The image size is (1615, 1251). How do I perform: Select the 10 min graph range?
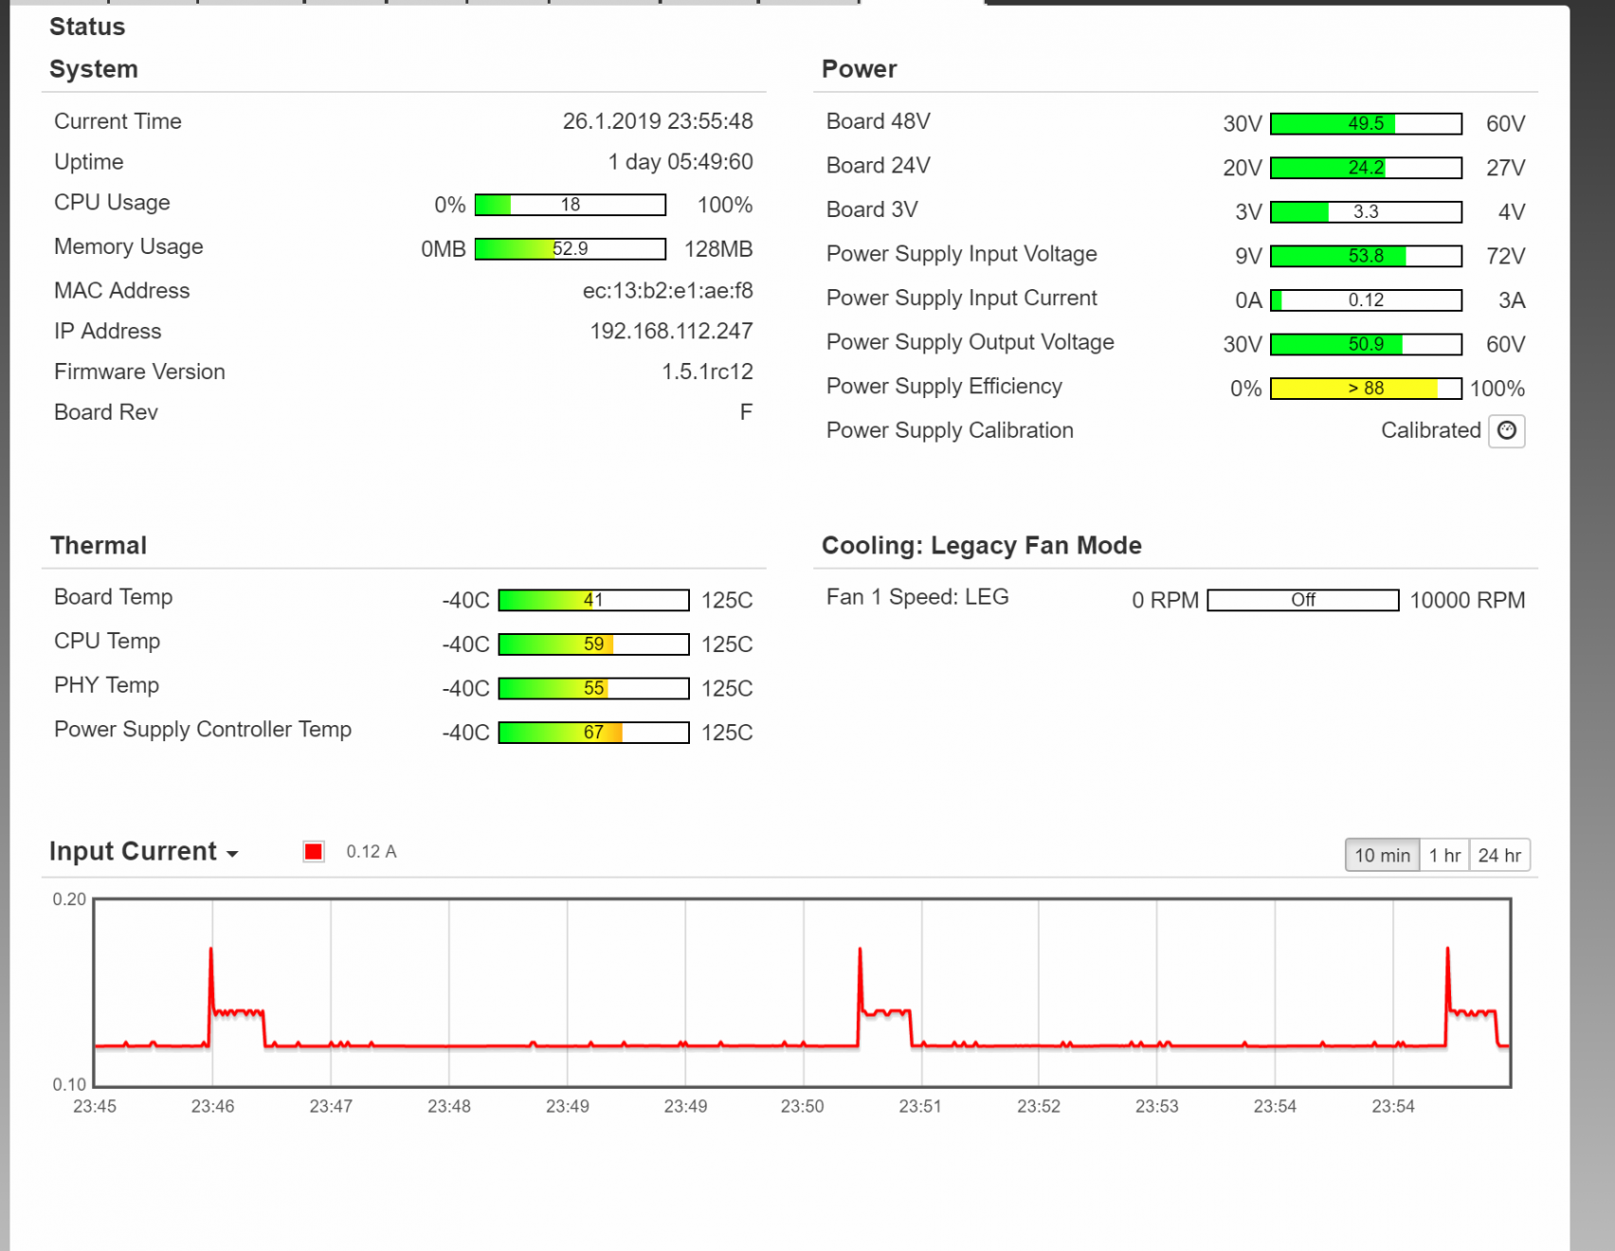pos(1382,855)
